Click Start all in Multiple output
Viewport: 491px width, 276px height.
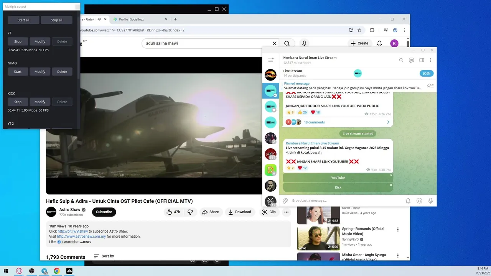(23, 20)
